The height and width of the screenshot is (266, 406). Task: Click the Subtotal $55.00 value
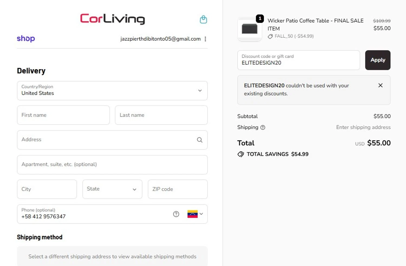382,116
